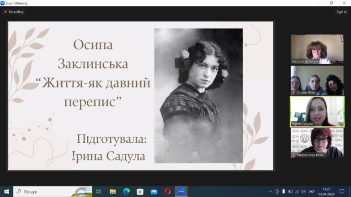Open Microsoft Store from the taskbar

140,192
